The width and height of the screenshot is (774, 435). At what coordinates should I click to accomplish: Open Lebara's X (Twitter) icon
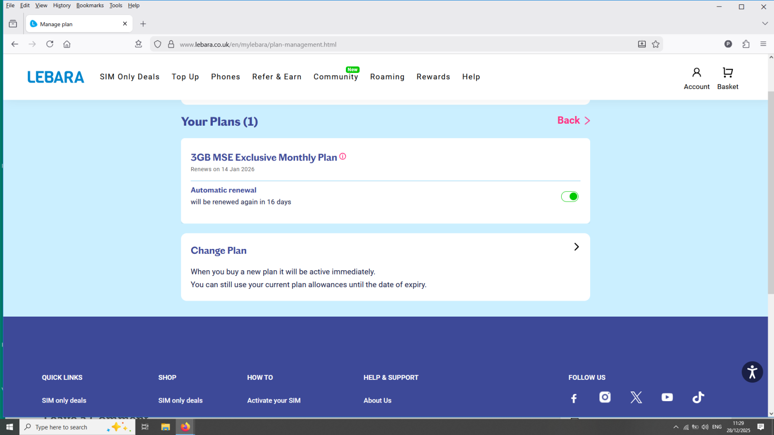click(636, 397)
